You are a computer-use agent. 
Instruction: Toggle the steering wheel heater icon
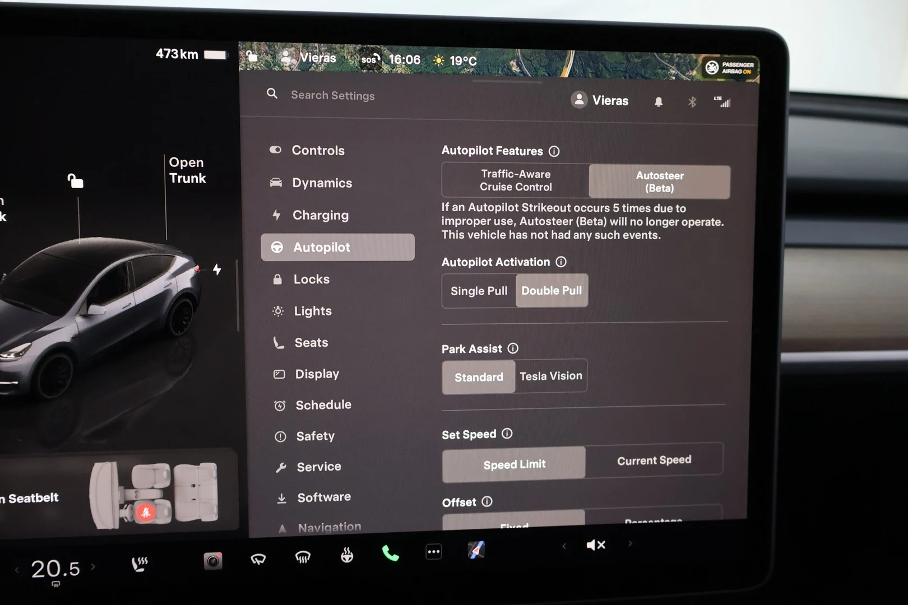click(347, 555)
